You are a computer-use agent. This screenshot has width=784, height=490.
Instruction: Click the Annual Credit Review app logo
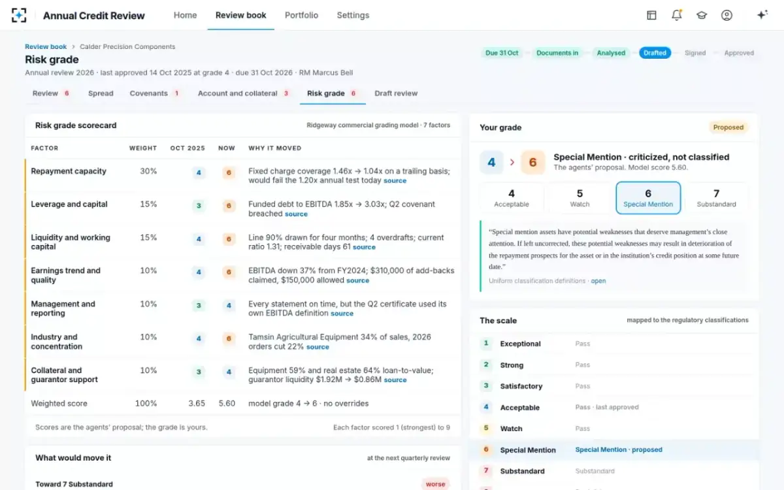(19, 15)
